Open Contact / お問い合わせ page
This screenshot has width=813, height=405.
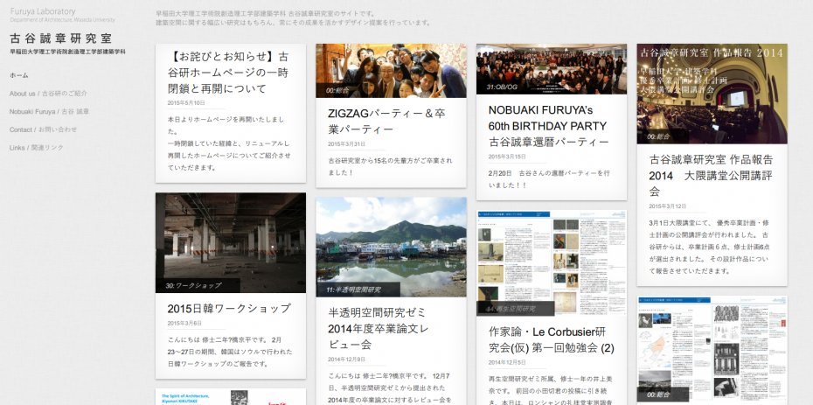[x=43, y=129]
